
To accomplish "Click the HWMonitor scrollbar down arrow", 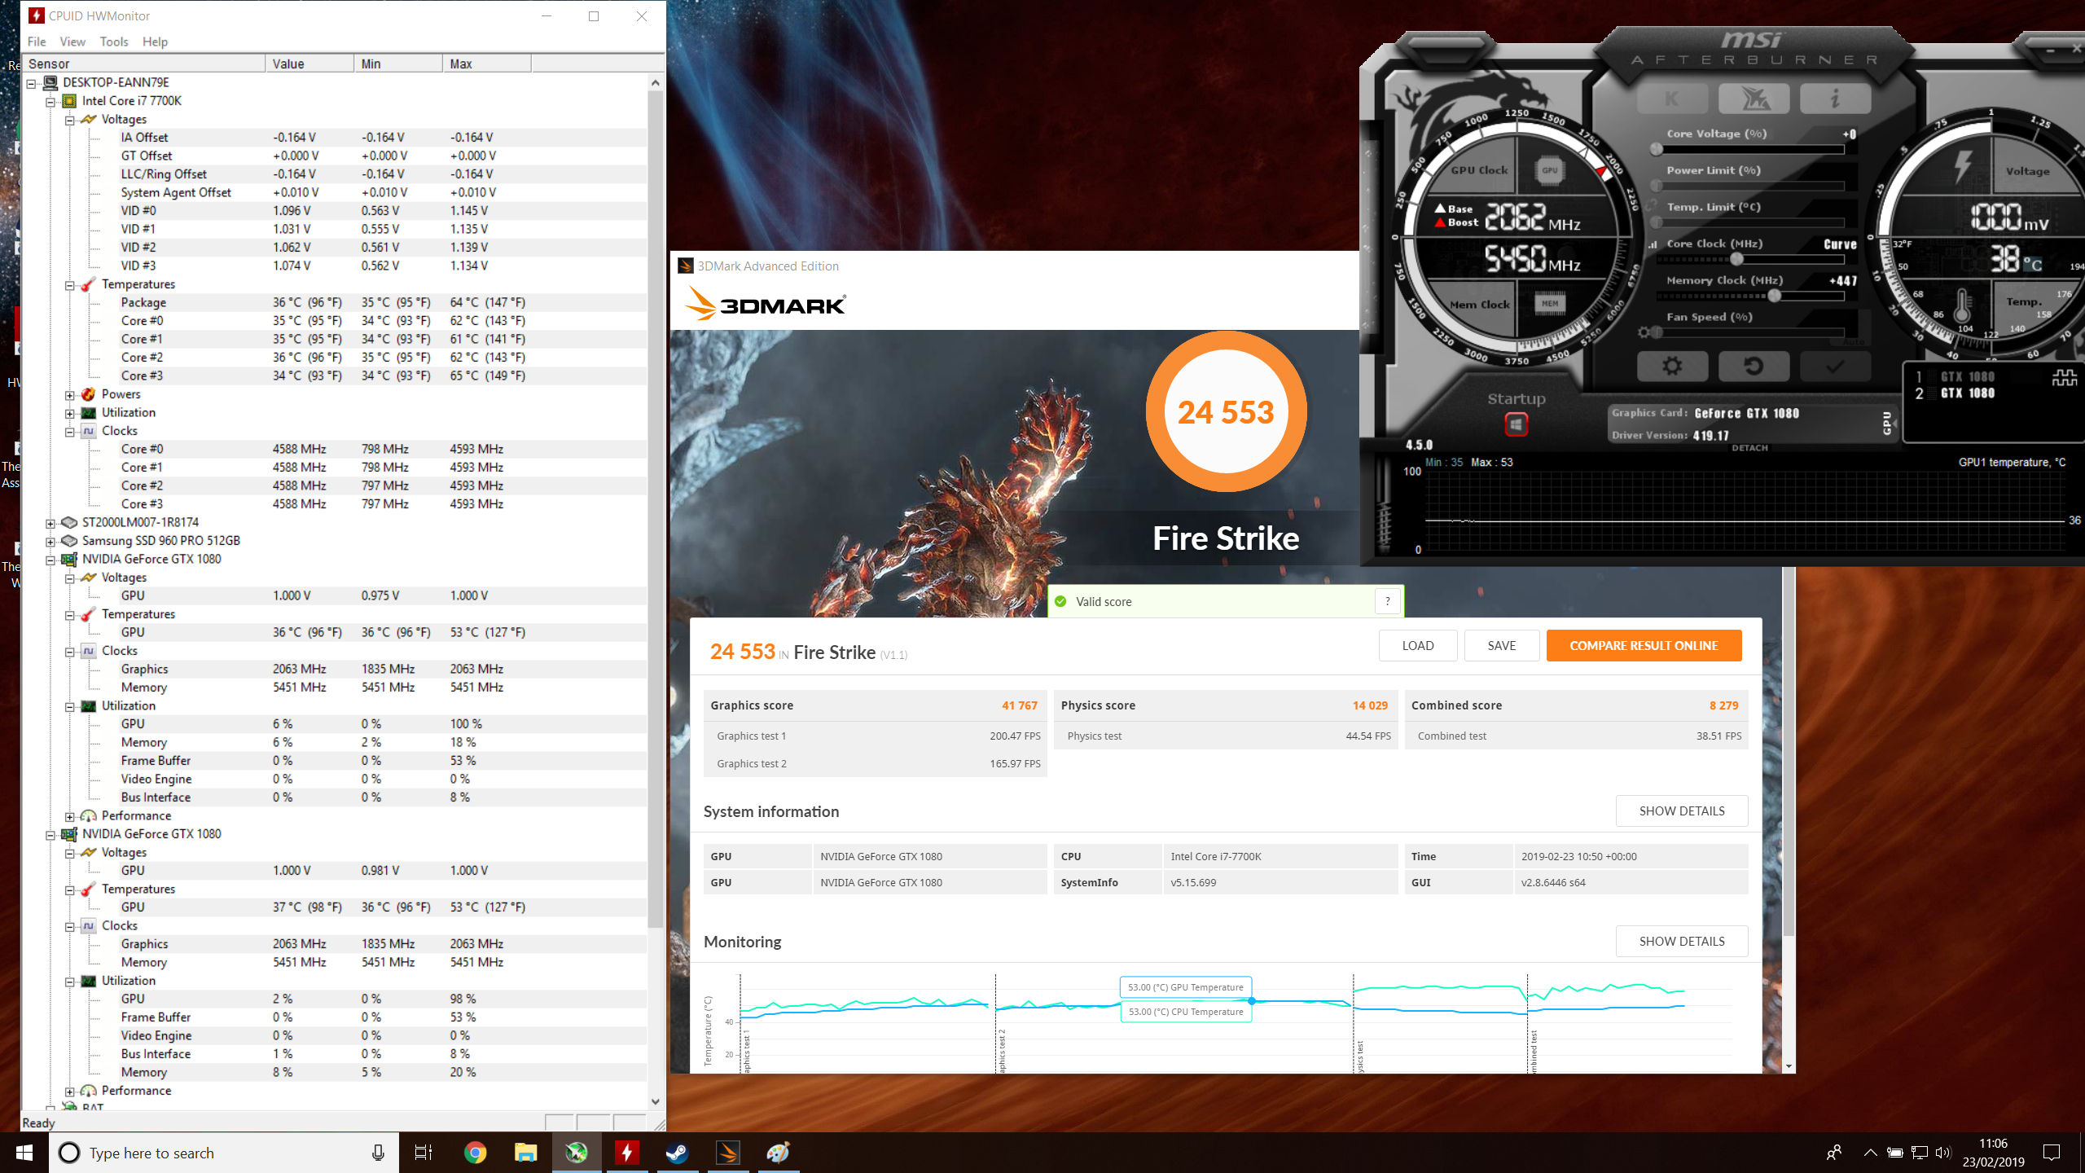I will (x=656, y=1101).
